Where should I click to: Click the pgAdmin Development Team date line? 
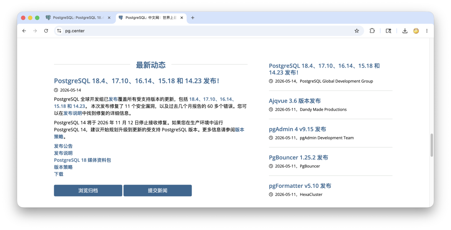pos(311,138)
